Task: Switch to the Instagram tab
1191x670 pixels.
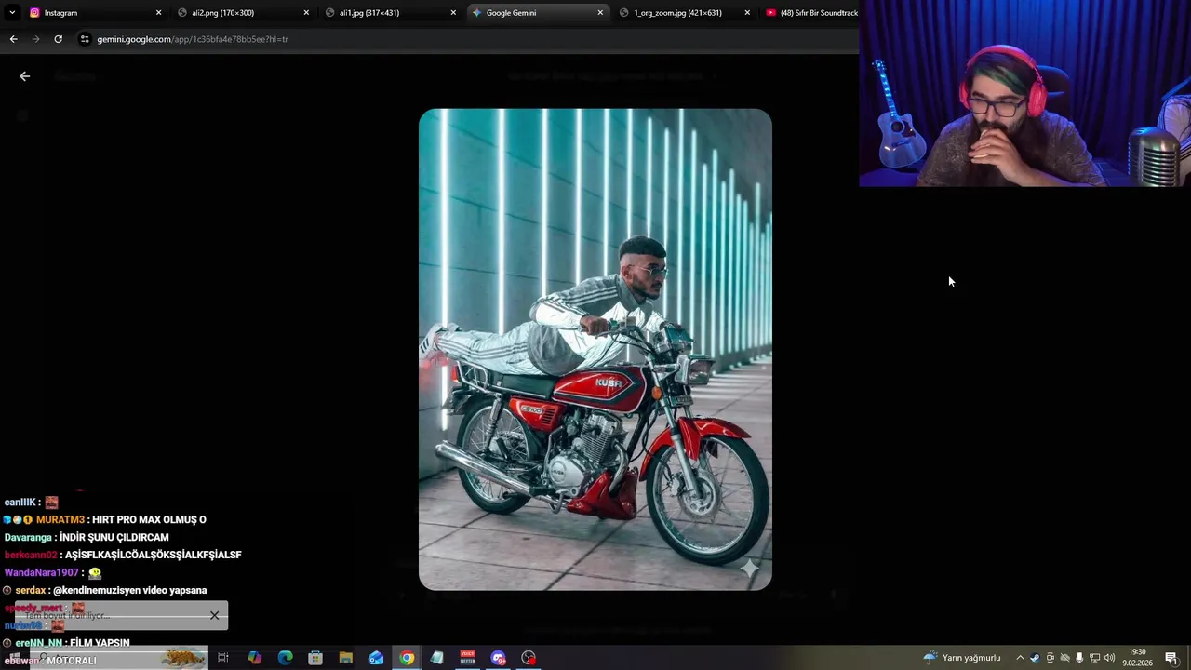Action: coord(93,13)
